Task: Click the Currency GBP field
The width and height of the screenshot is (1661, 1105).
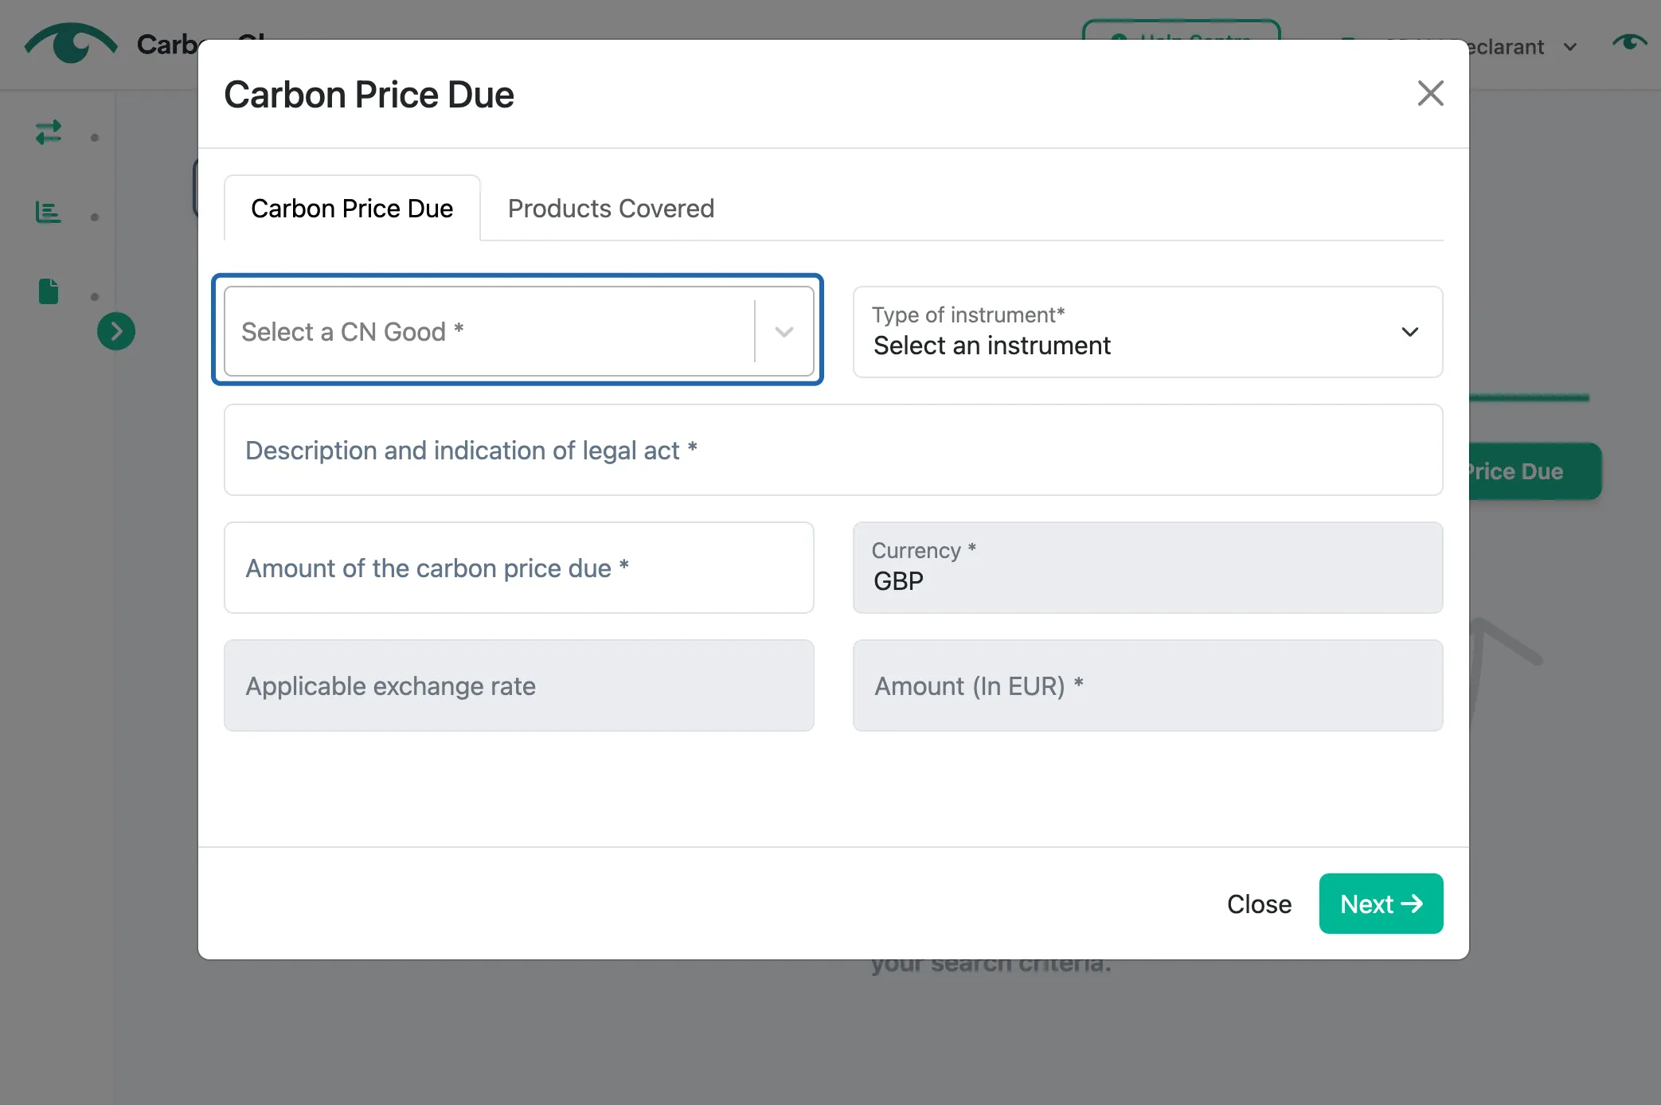Action: (x=1147, y=568)
